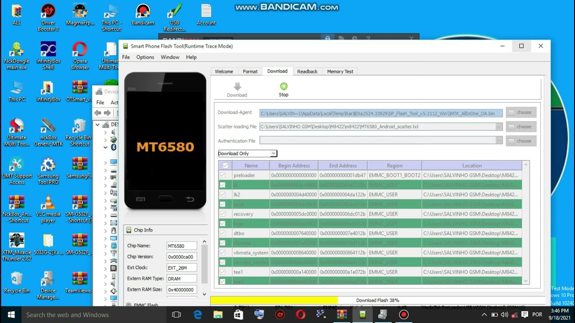Click Device Manager forward arrow
The width and height of the screenshot is (575, 323).
(107, 113)
